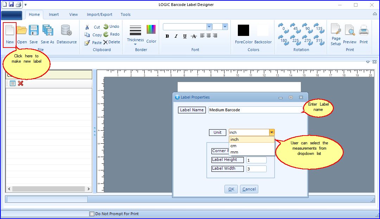Image resolution: width=380 pixels, height=219 pixels.
Task: Rotate element to 45 degrees
Action: pyautogui.click(x=296, y=28)
